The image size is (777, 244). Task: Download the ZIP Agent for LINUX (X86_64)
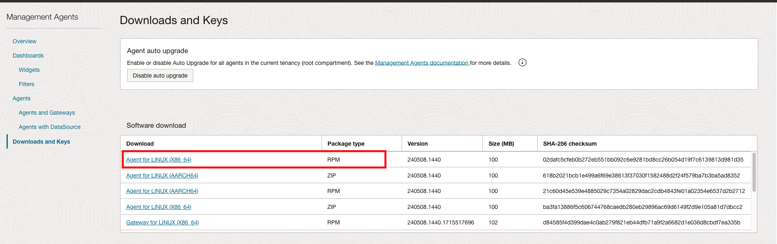[x=159, y=207]
